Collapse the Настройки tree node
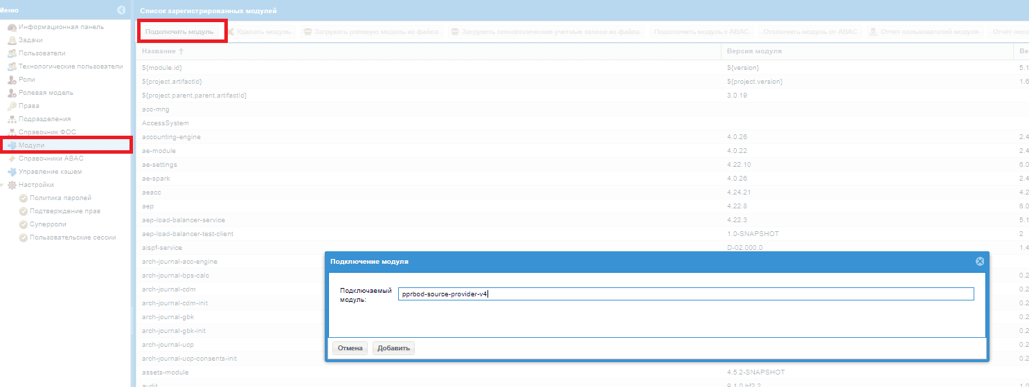Viewport: 1029px width, 387px height. [3, 185]
